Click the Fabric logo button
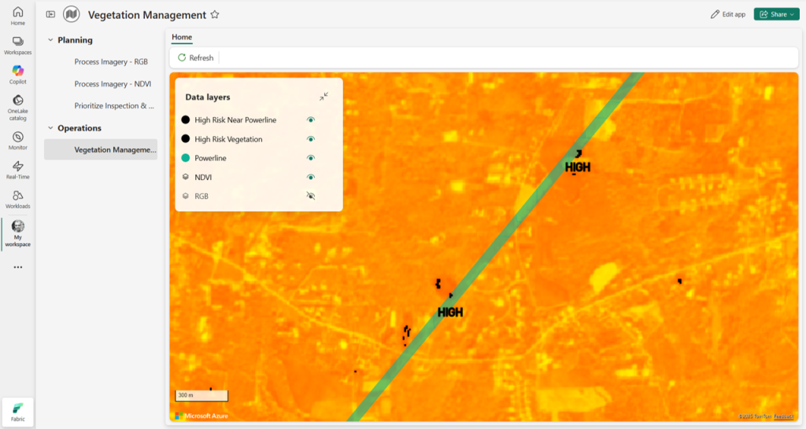The width and height of the screenshot is (806, 429). tap(17, 412)
